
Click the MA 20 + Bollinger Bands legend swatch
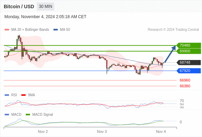(7, 30)
